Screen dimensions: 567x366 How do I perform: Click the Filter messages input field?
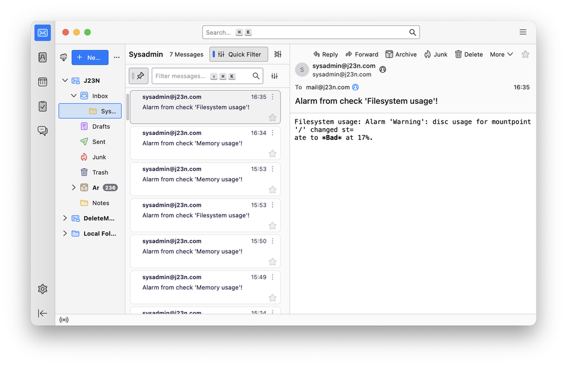point(202,76)
